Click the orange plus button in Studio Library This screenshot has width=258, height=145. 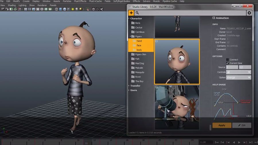131,13
